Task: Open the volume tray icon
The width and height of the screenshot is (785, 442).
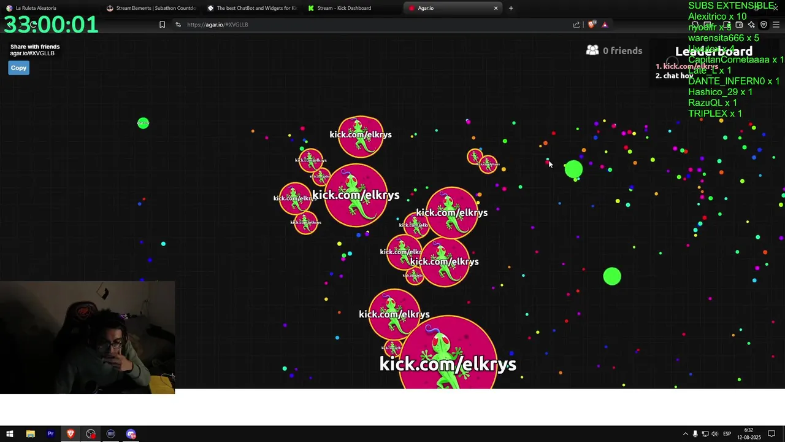Action: click(714, 434)
